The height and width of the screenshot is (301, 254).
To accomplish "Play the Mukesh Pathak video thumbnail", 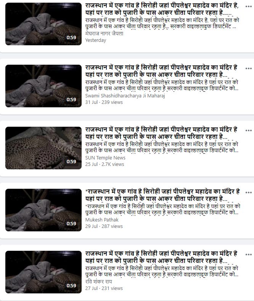I will pos(43,210).
